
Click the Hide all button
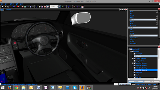click(x=152, y=81)
